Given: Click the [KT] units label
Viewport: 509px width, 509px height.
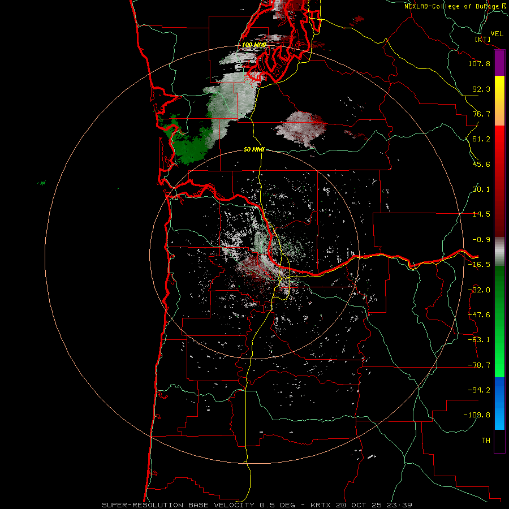Looking at the screenshot, I should 482,39.
